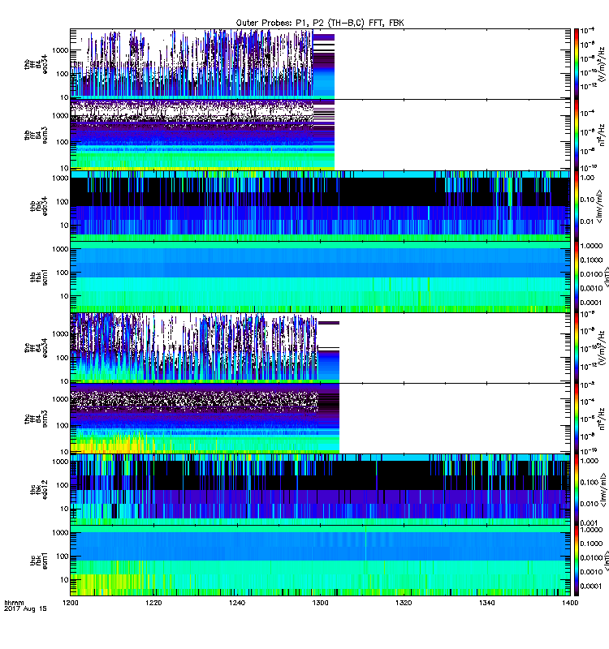Click the '1240' time axis label
The width and height of the screenshot is (609, 649).
(237, 603)
